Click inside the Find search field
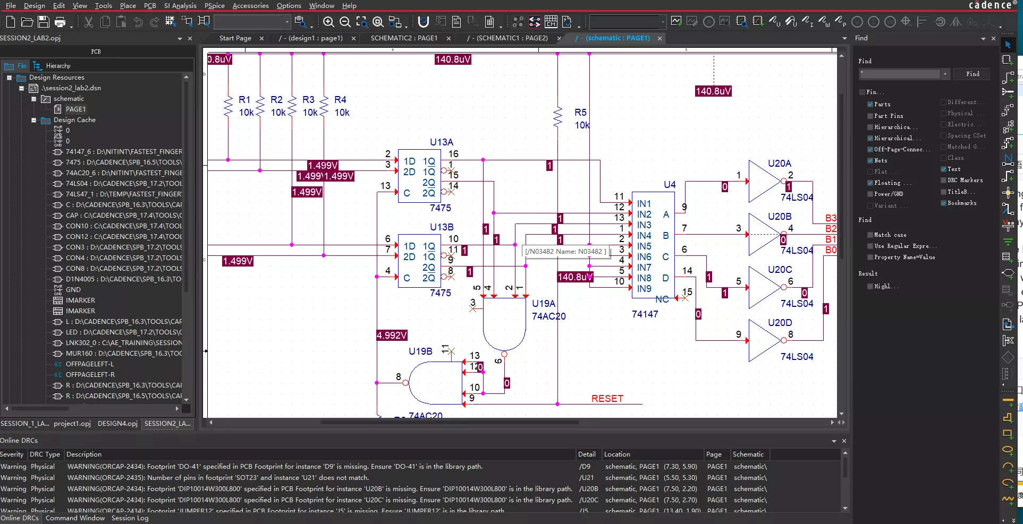Screen dimensions: 1023x524 coord(901,74)
